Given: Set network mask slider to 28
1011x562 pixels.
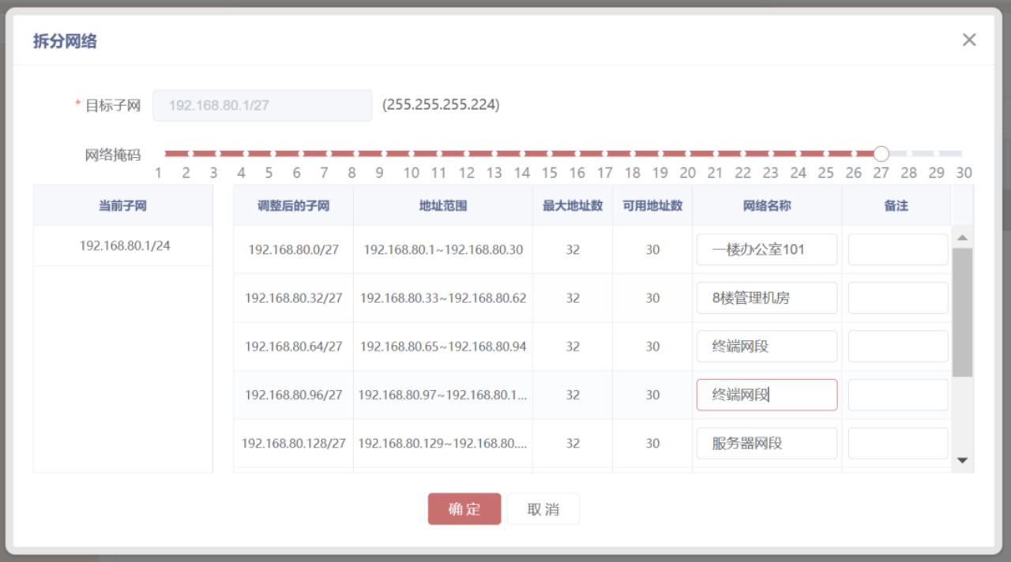Looking at the screenshot, I should (x=909, y=154).
